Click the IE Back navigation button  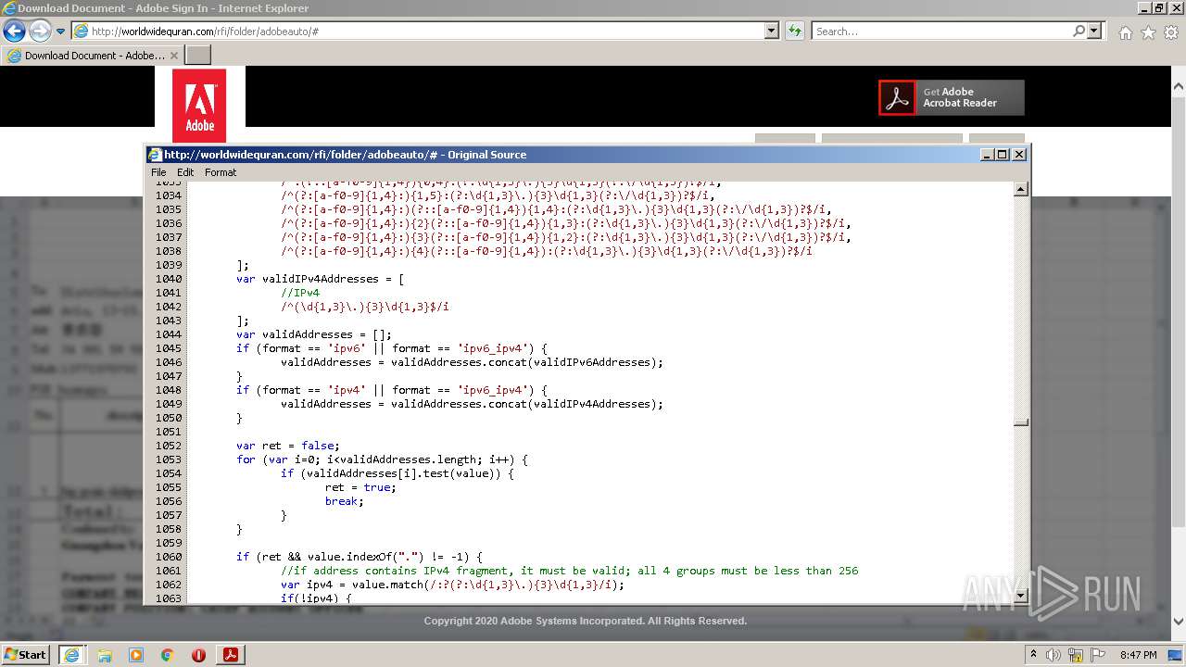pyautogui.click(x=14, y=31)
